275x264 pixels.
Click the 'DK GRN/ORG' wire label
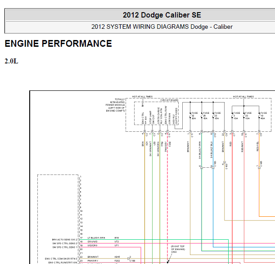[x=158, y=149]
